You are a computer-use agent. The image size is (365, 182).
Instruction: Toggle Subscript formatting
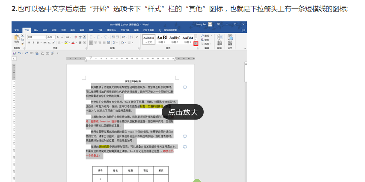[49, 43]
